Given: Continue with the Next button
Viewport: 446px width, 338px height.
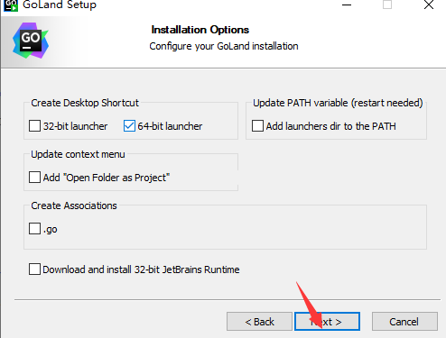Looking at the screenshot, I should (327, 322).
